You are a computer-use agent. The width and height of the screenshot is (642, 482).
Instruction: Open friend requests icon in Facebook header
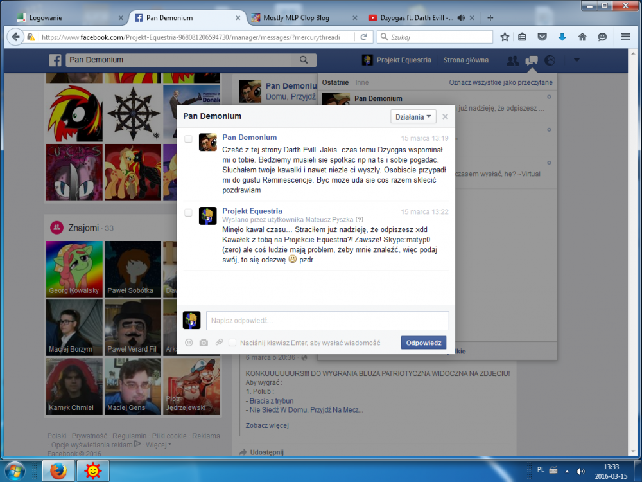coord(512,60)
